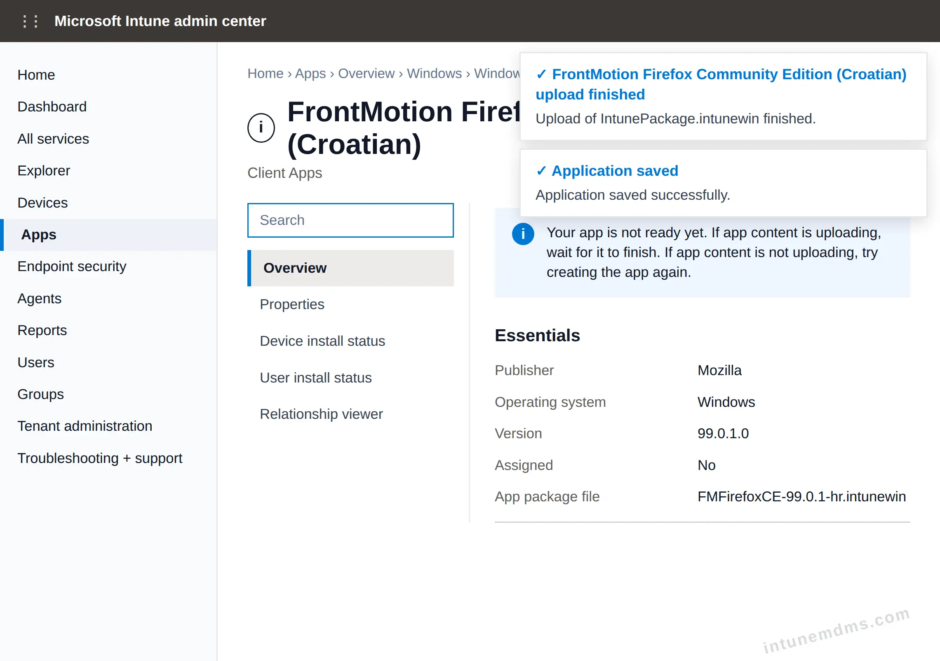This screenshot has height=661, width=940.
Task: Click the app info circle icon
Action: (x=261, y=128)
